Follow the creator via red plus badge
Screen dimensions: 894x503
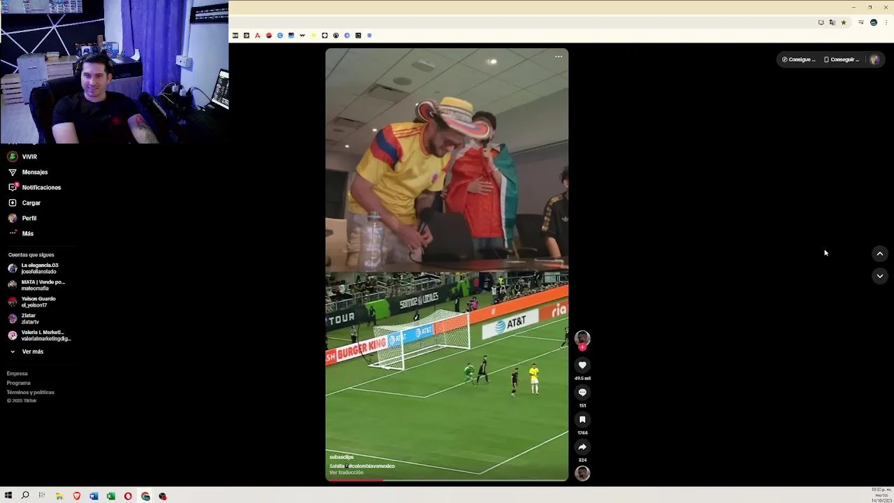582,347
